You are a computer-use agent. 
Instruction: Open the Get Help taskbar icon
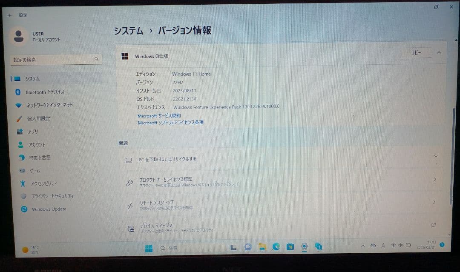pos(319,247)
